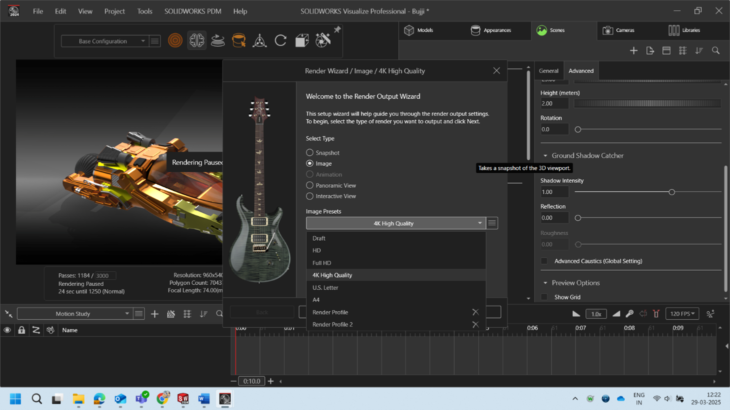
Task: Choose the Panoramic View render type
Action: pos(310,185)
